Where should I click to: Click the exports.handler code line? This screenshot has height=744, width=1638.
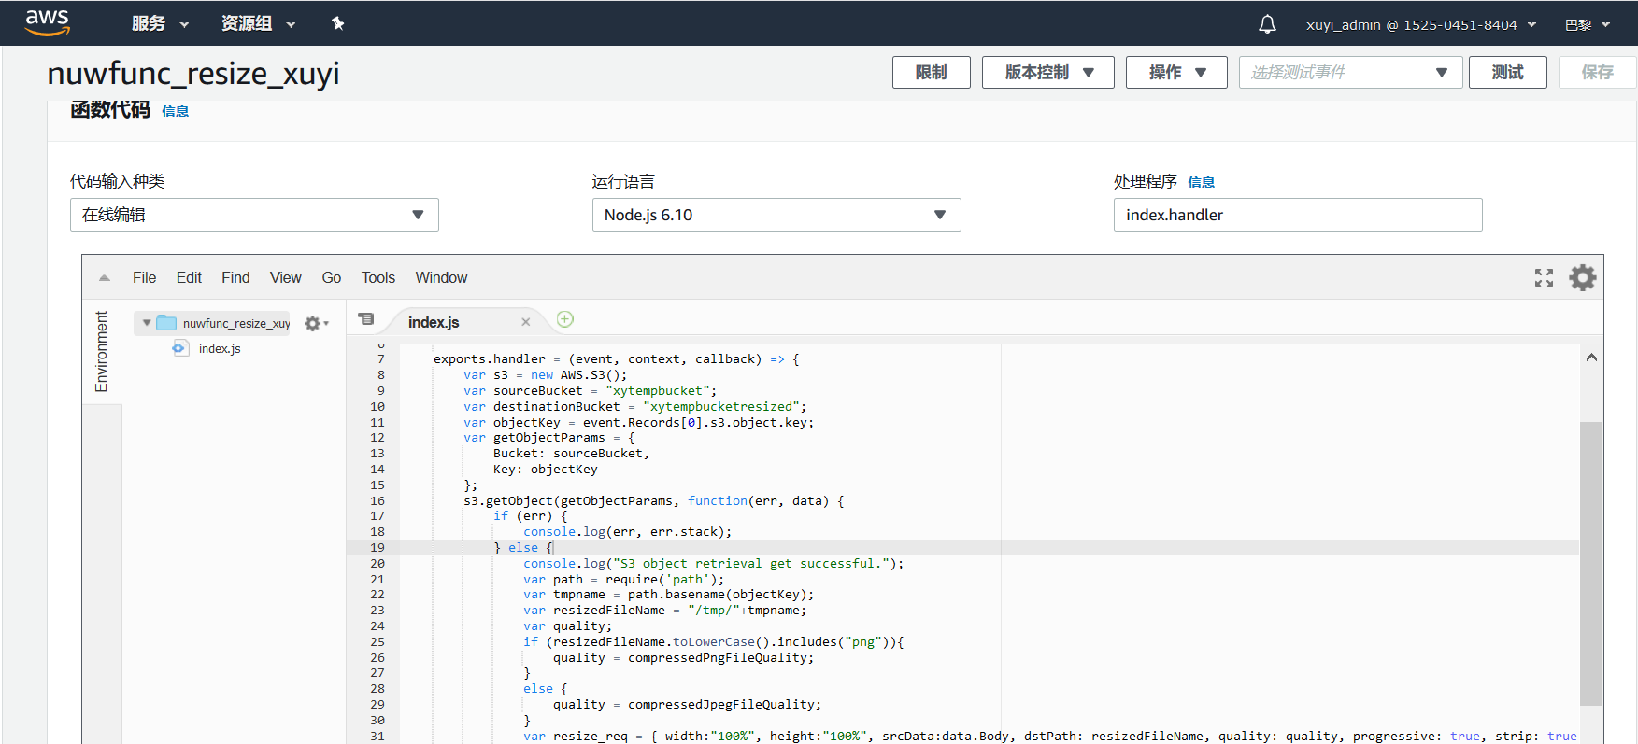coord(616,358)
